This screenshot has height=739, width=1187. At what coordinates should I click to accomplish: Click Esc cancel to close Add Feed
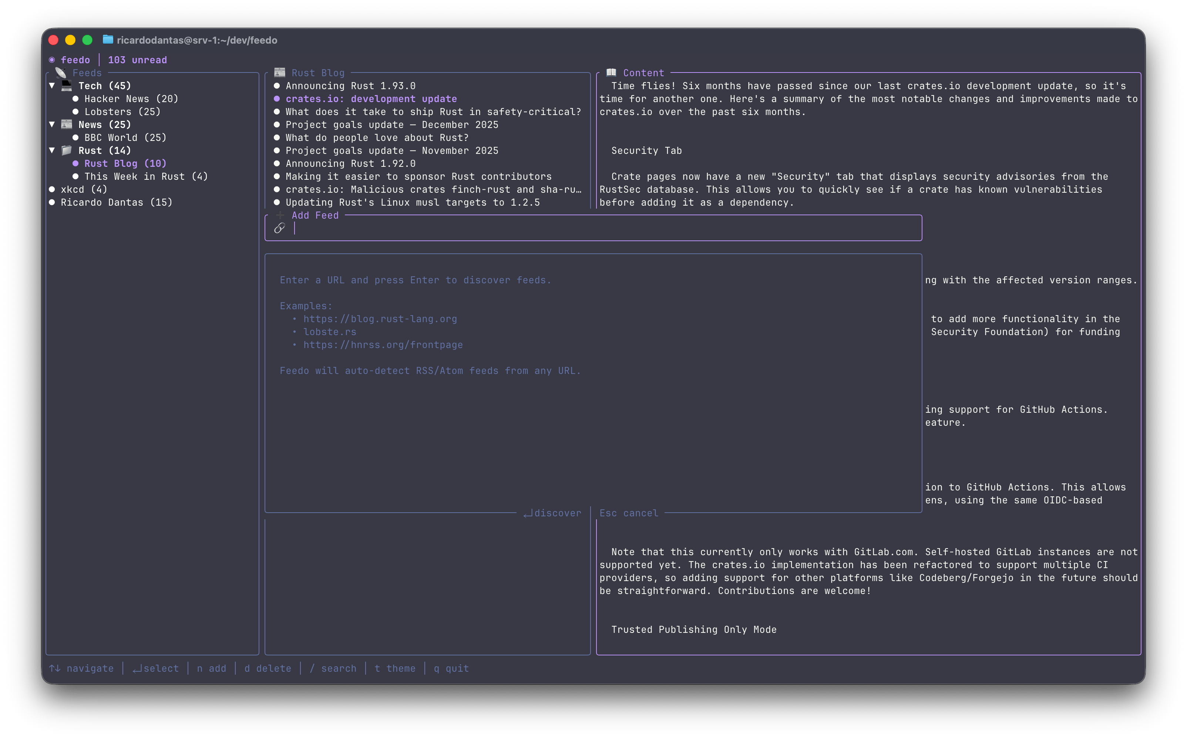click(x=629, y=513)
